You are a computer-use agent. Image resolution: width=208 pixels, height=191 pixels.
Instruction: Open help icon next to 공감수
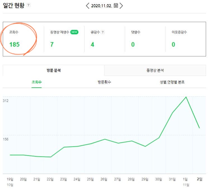point(103,32)
